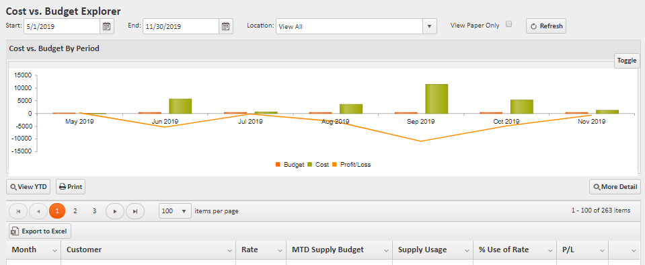Click the Sep 2019 cost bar
The height and width of the screenshot is (265, 645).
point(437,99)
